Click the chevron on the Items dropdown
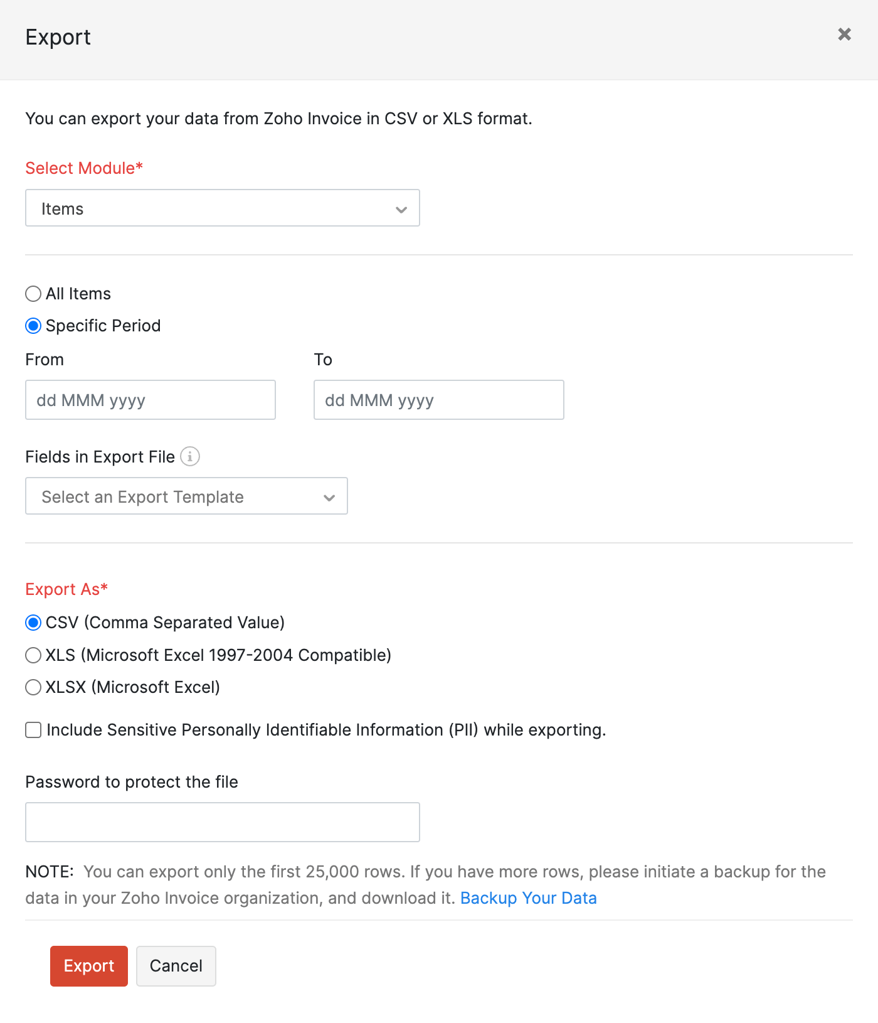 401,208
